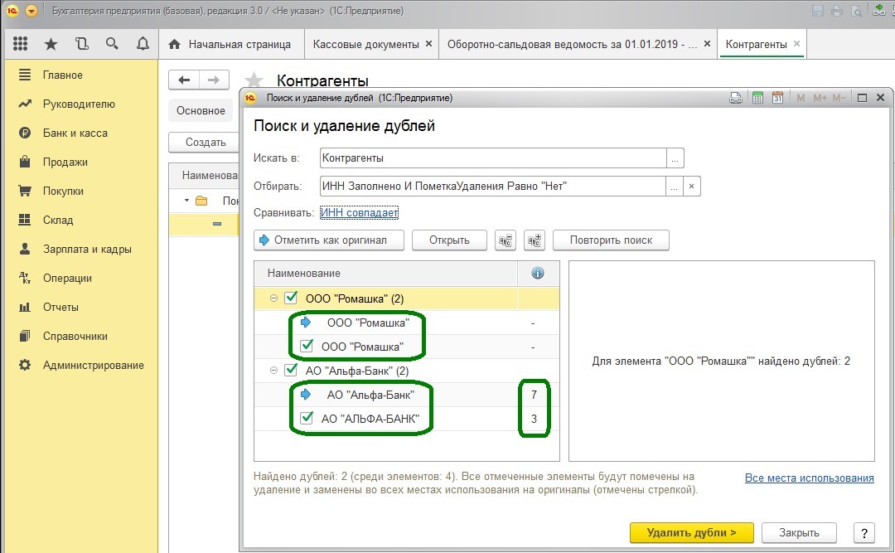Toggle checkbox for group ООО "Ромашка" (2)
Screen dimensions: 895x553
[291, 298]
